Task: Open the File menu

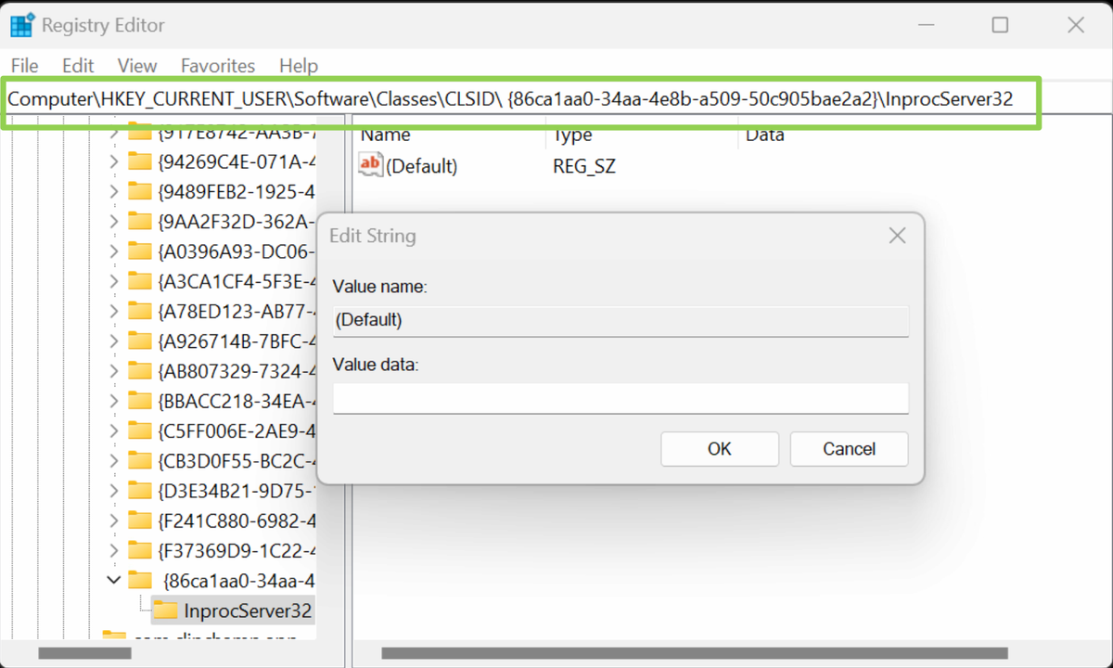Action: [24, 65]
